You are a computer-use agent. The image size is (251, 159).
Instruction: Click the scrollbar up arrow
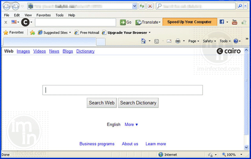[x=246, y=50]
